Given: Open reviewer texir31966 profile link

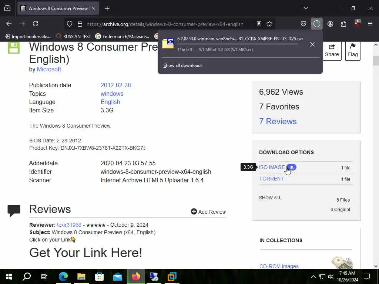Looking at the screenshot, I should click(69, 225).
